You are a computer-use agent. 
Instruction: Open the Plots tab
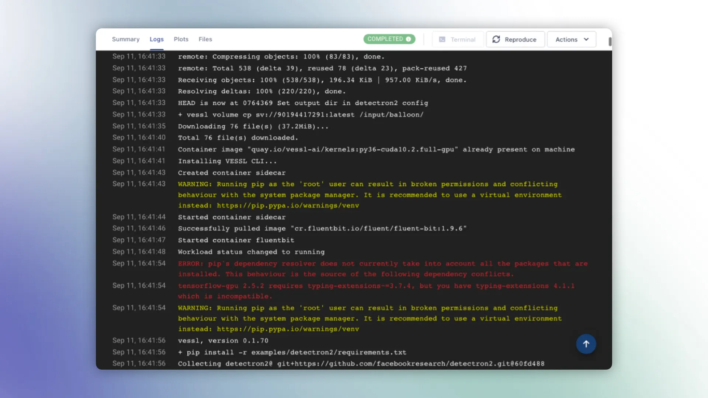click(181, 39)
